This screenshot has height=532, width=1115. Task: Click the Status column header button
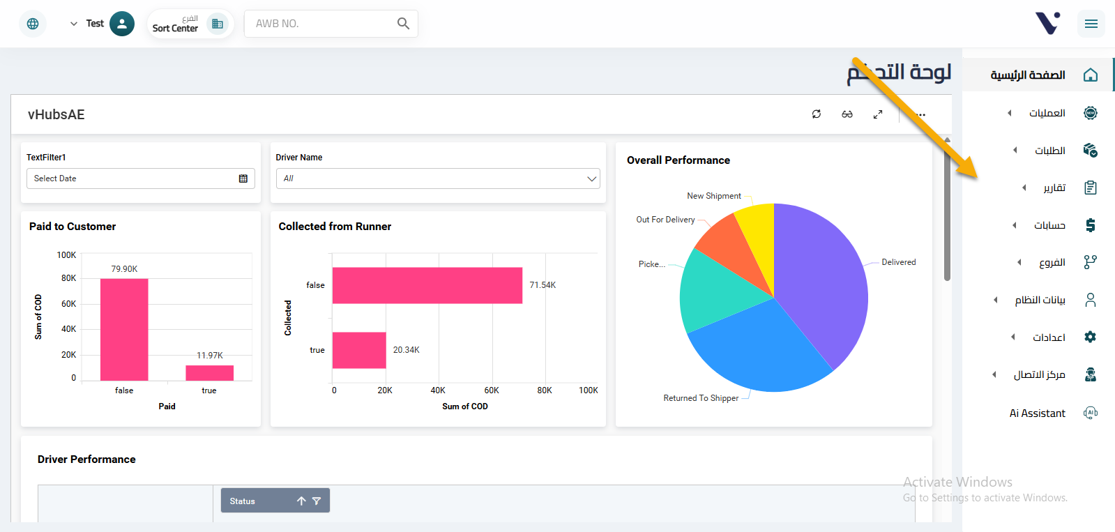(x=258, y=501)
